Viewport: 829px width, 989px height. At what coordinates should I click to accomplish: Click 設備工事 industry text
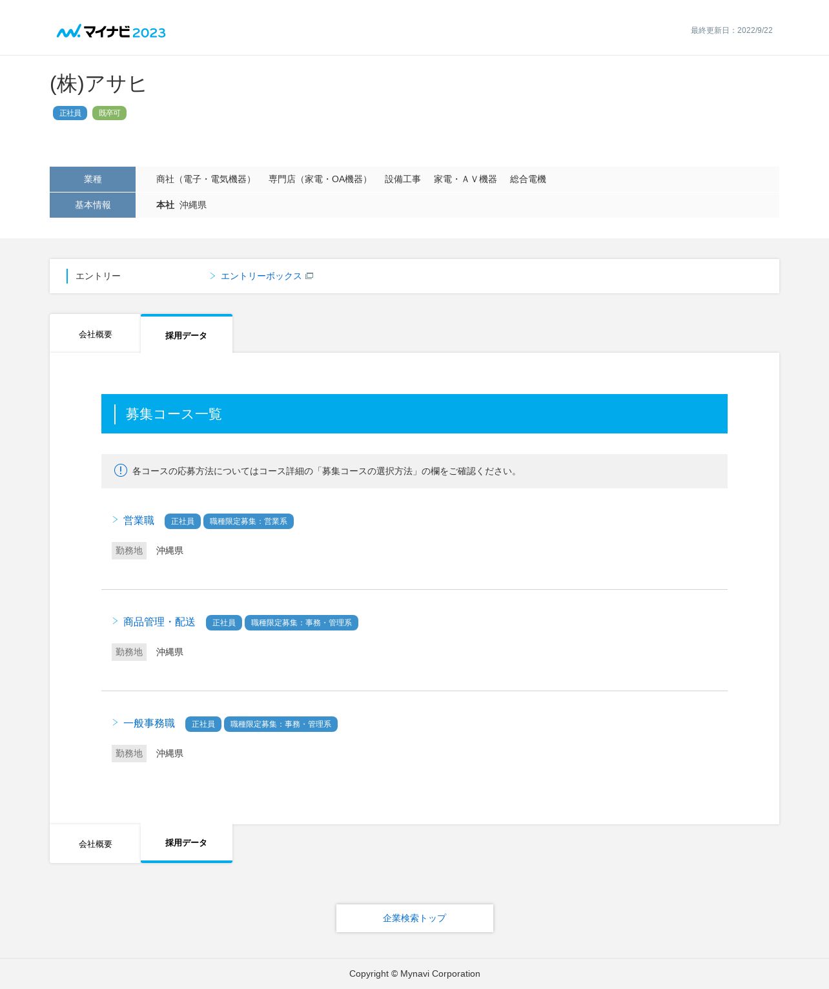coord(403,179)
